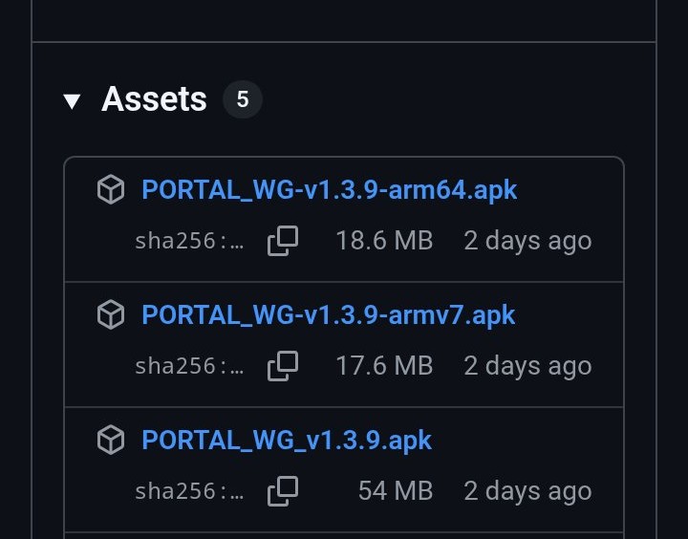The height and width of the screenshot is (539, 688).
Task: Click the package icon beside PORTAL_WG-v1.3.9-armv7.apk
Action: pos(111,314)
